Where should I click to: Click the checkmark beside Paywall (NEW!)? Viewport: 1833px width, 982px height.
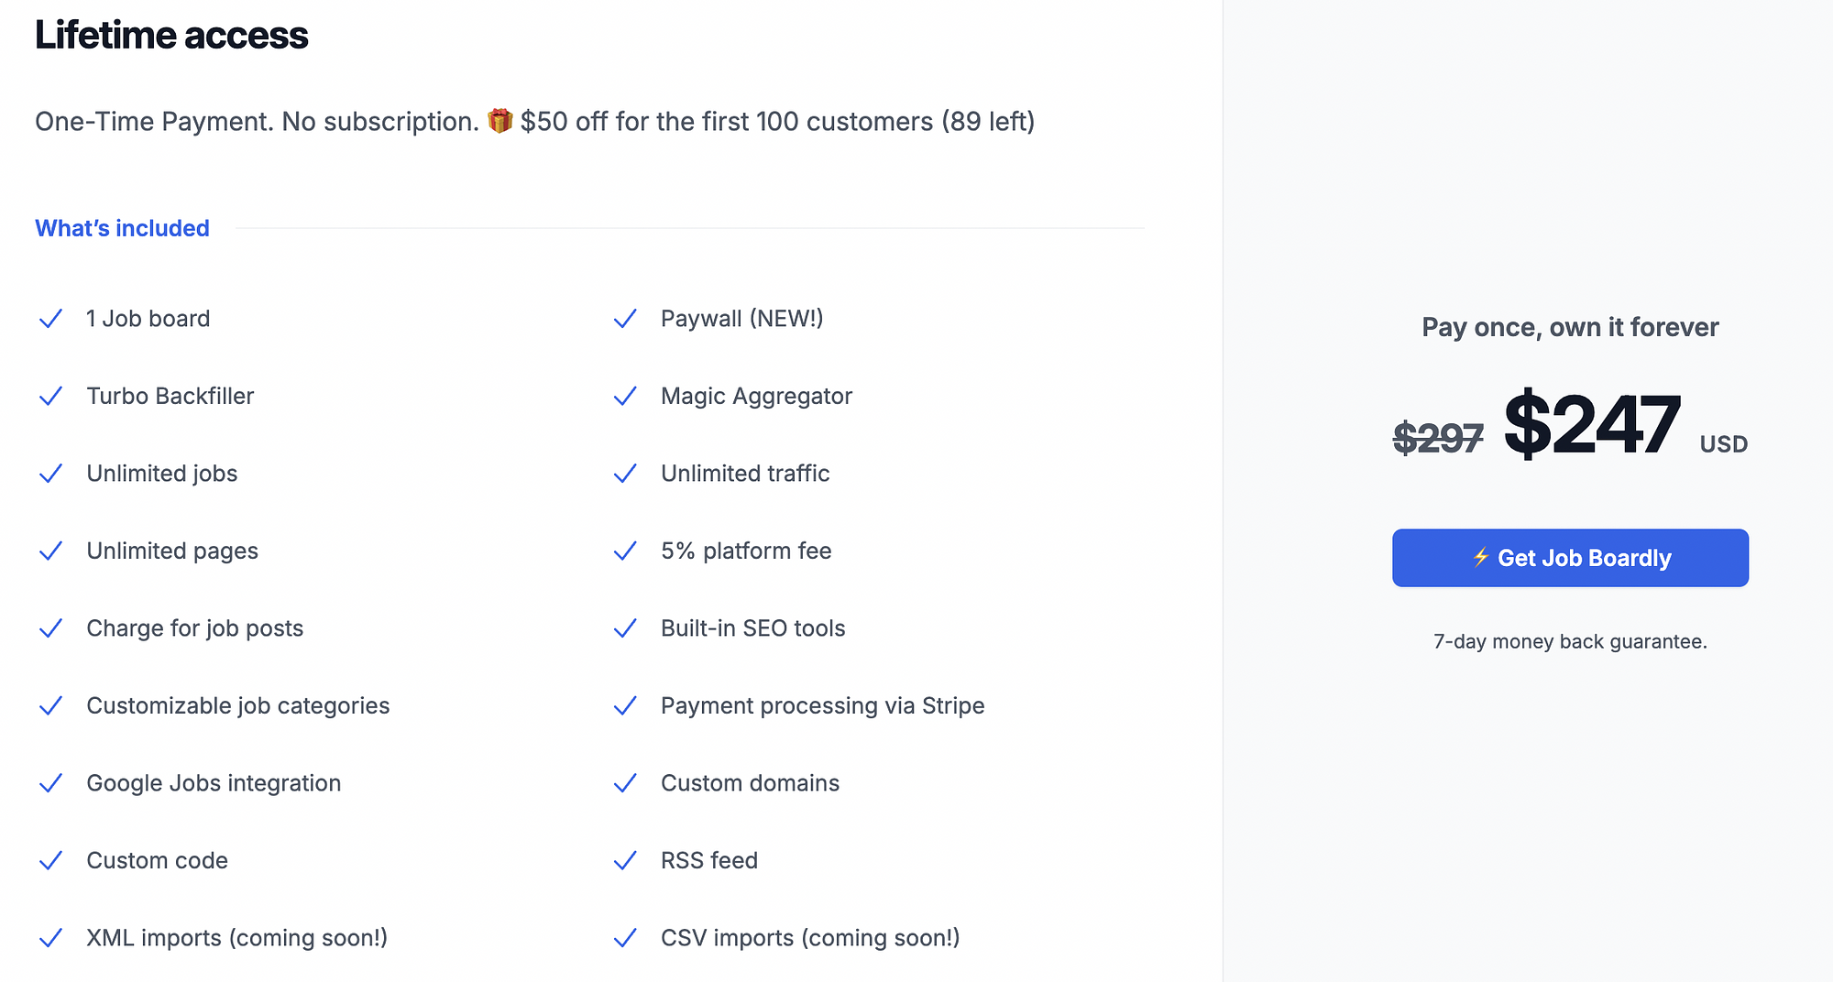(625, 319)
